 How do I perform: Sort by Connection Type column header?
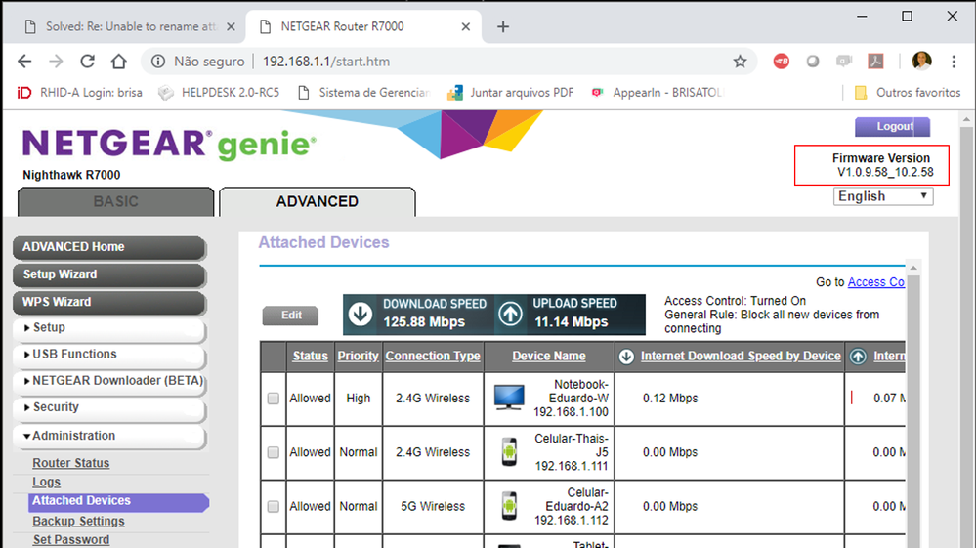click(433, 356)
